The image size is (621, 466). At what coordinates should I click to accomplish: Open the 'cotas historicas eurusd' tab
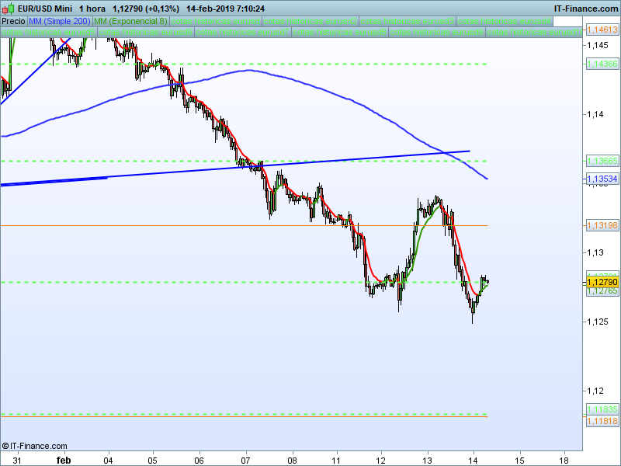(x=216, y=21)
